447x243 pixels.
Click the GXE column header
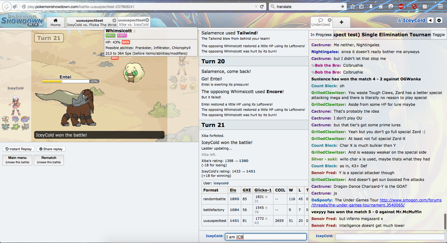[247, 190]
